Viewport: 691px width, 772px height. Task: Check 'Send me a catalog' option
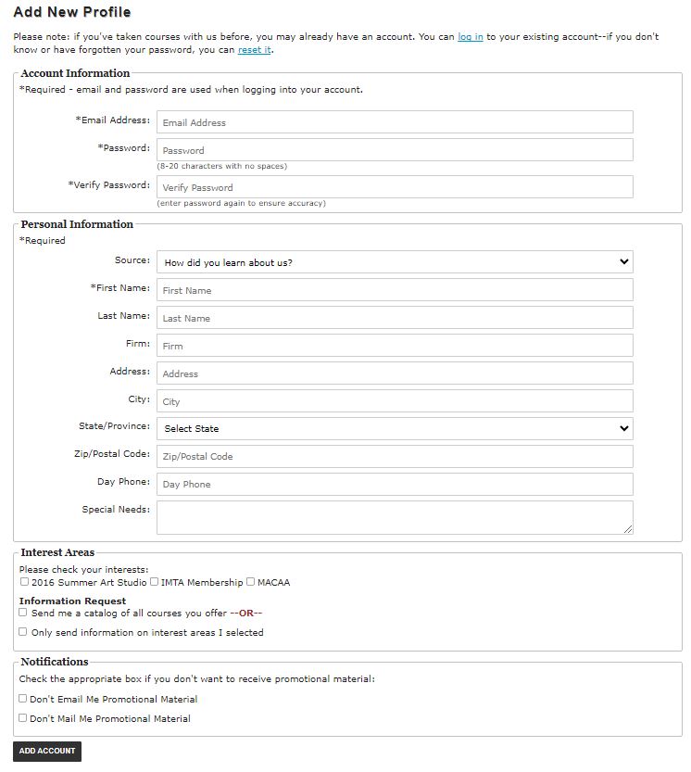(23, 613)
